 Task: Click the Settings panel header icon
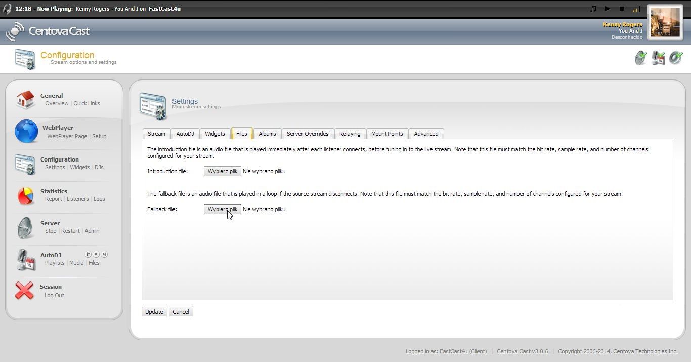click(153, 106)
